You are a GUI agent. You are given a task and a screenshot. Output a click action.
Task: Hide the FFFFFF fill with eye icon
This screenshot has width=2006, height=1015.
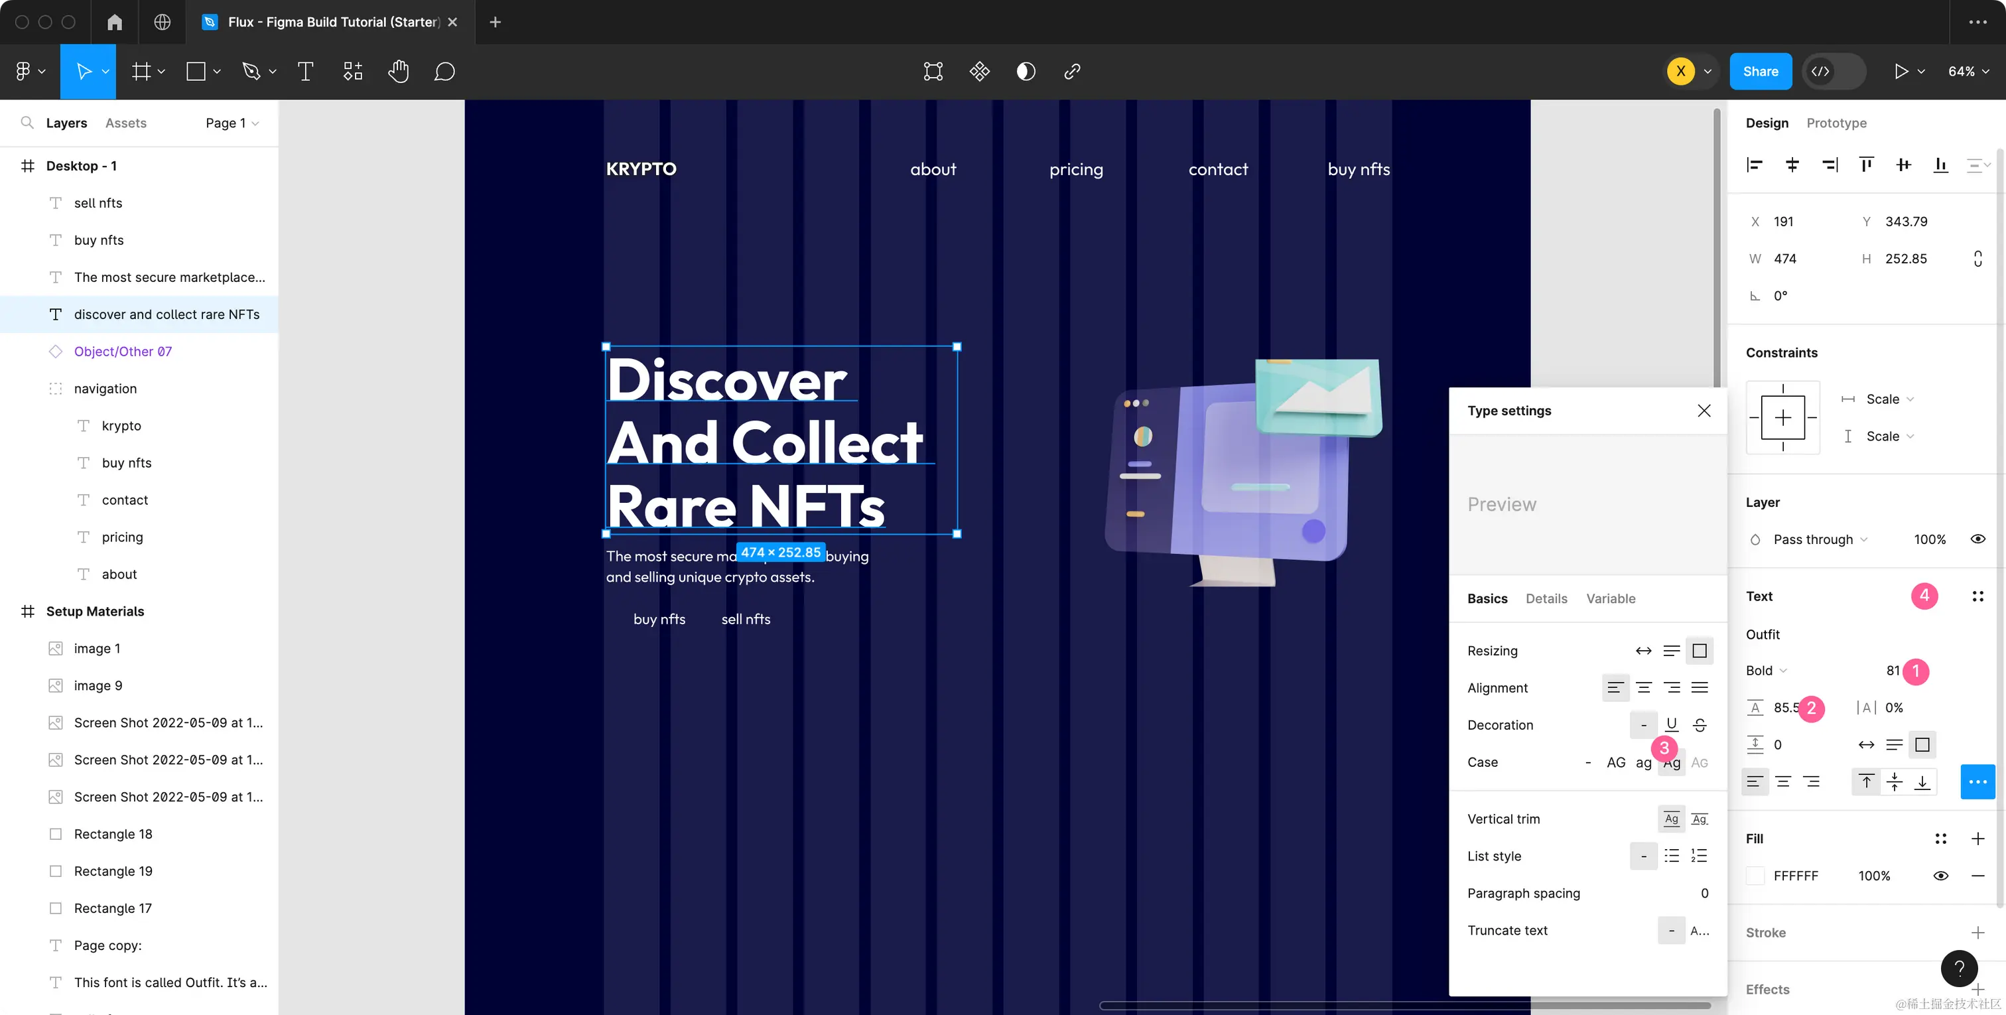pos(1940,876)
